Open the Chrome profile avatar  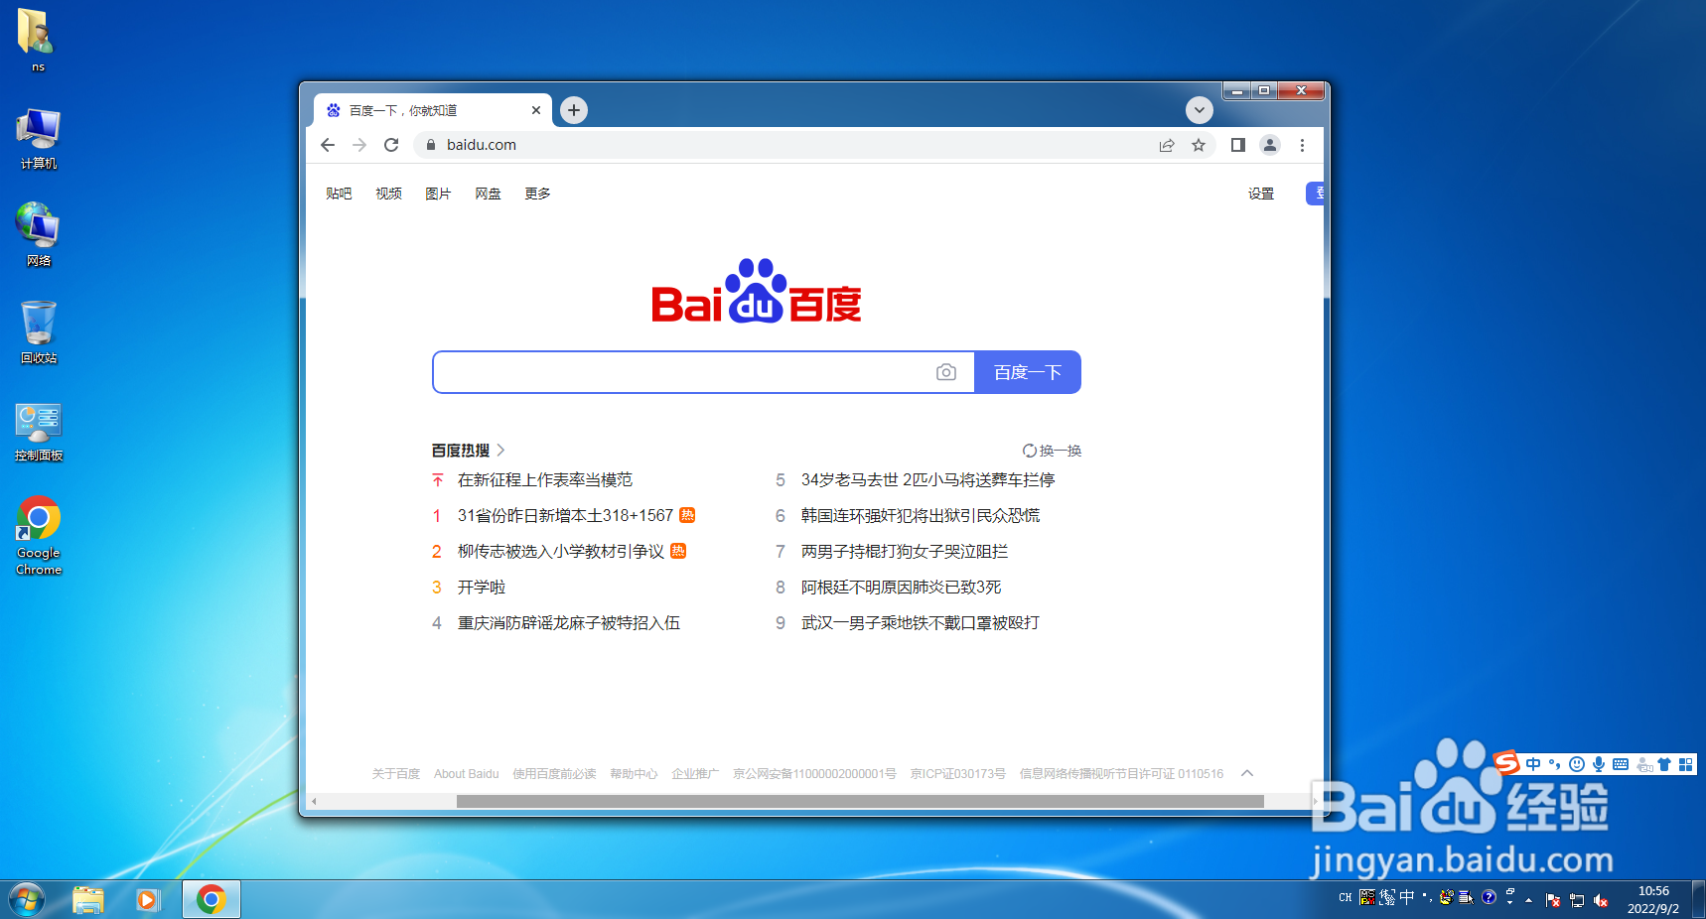tap(1270, 145)
